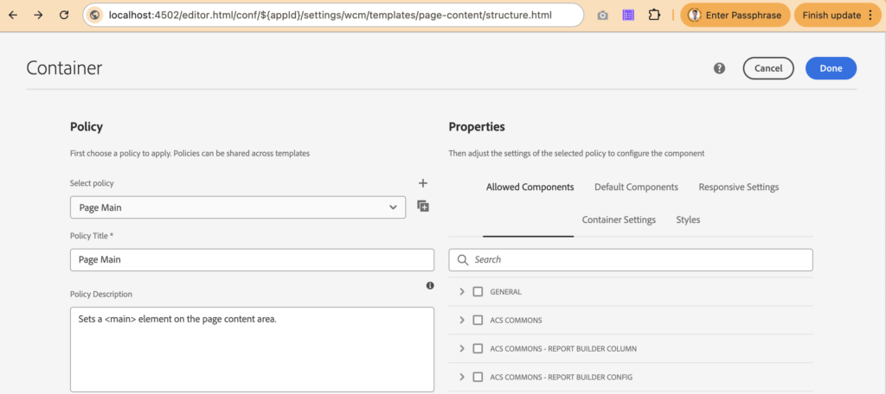Expand the ACS Commons - Report Builder Config group
The height and width of the screenshot is (394, 886).
(x=462, y=378)
